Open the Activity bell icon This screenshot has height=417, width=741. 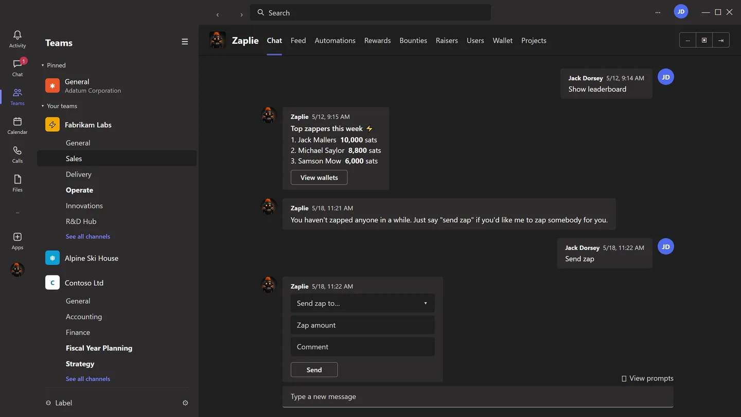pyautogui.click(x=17, y=35)
